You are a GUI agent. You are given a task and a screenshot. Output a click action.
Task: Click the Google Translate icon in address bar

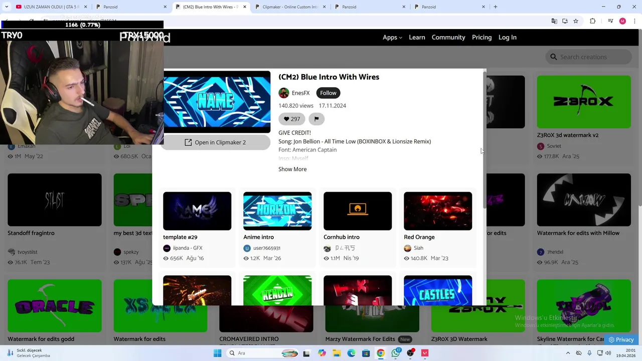[554, 21]
